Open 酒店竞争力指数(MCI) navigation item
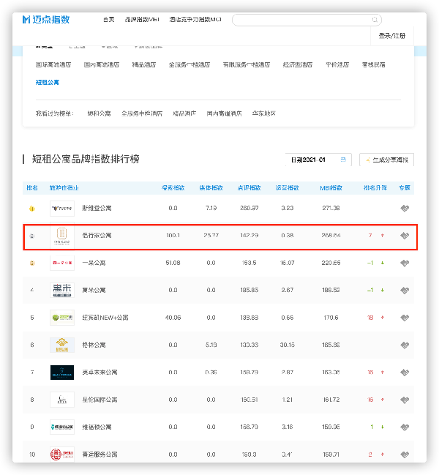This screenshot has height=475, width=439. pyautogui.click(x=195, y=19)
